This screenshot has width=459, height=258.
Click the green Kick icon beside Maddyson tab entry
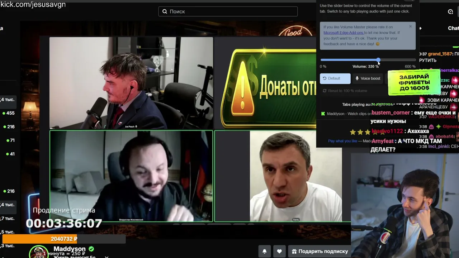pos(323,114)
